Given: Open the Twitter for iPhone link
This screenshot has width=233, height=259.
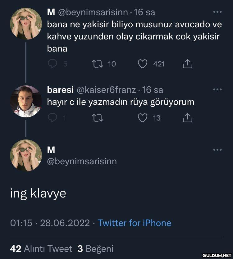Looking at the screenshot, I should click(x=134, y=223).
